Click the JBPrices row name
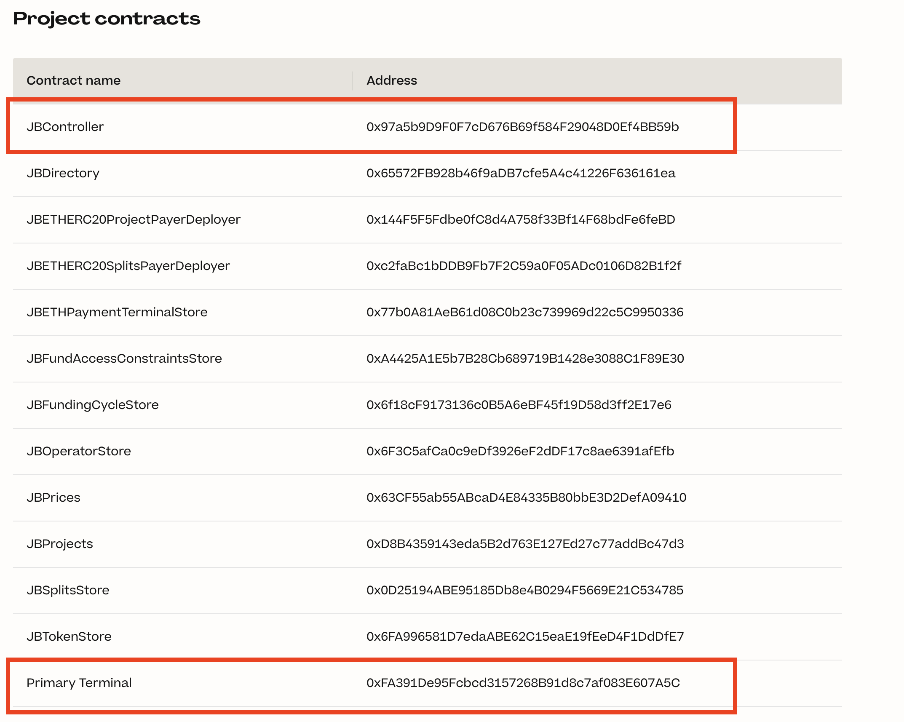904x722 pixels. (53, 497)
